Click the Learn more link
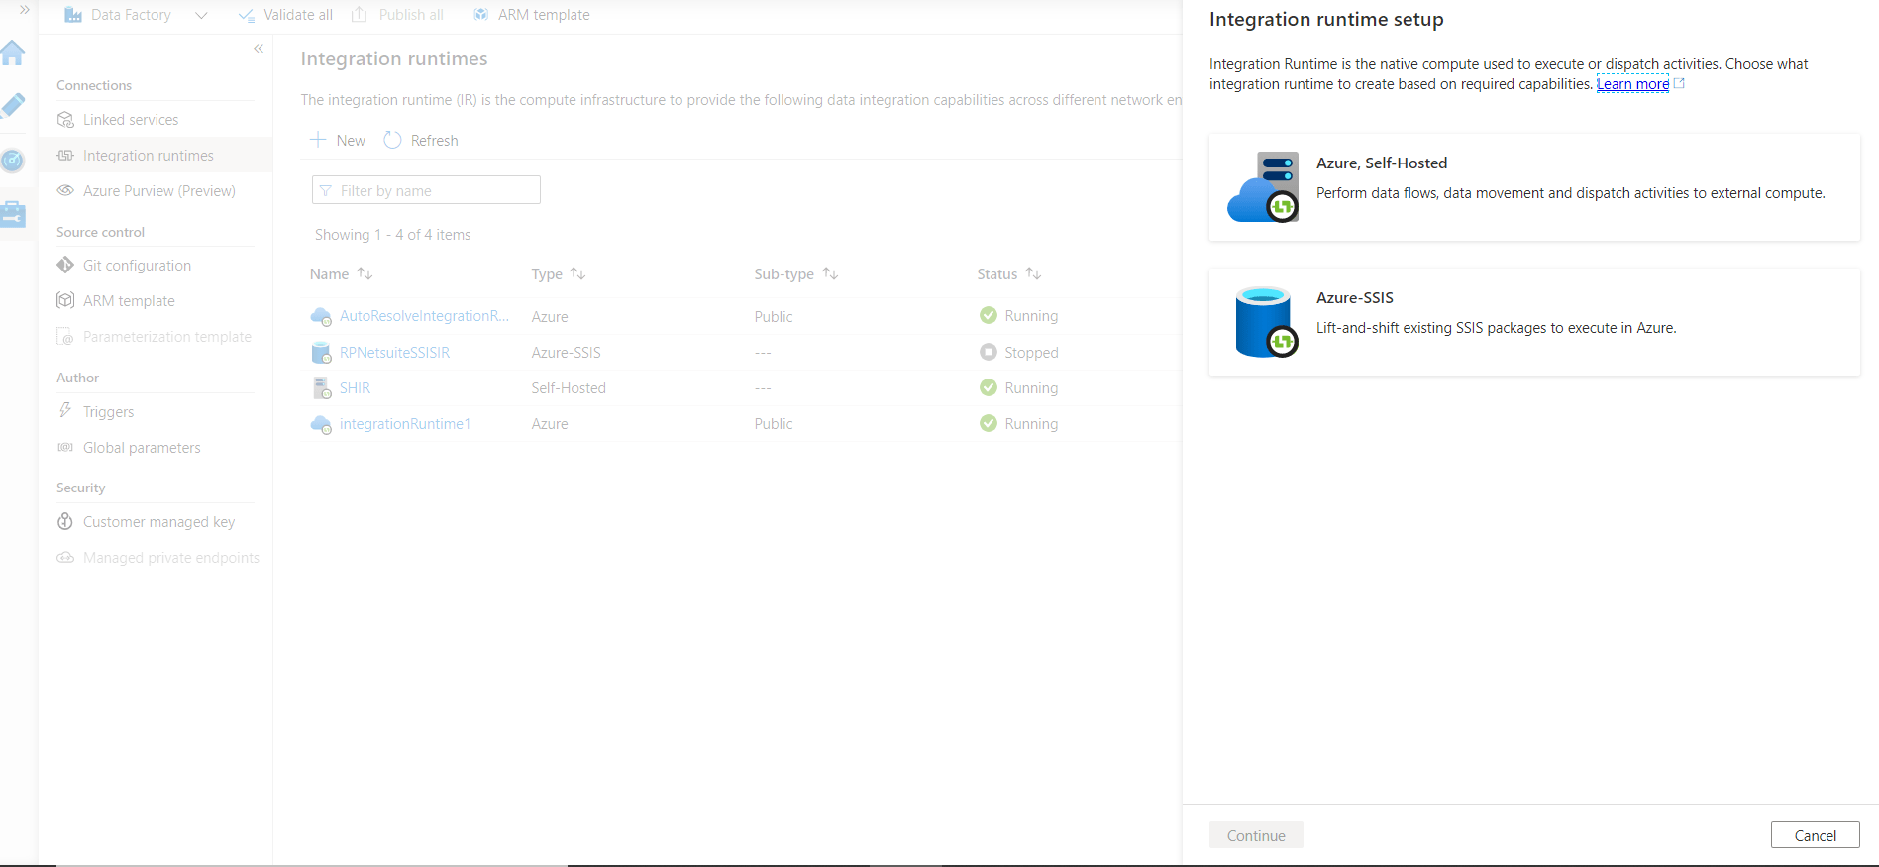1879x867 pixels. 1632,84
